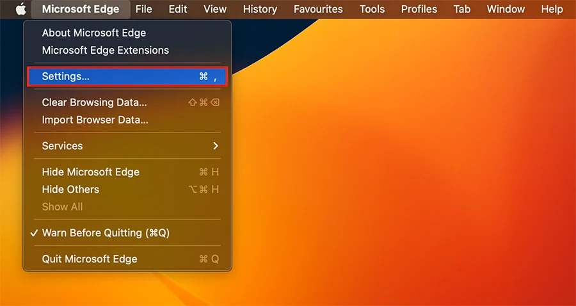Select Import Browser Data…
This screenshot has width=576, height=306.
127,120
